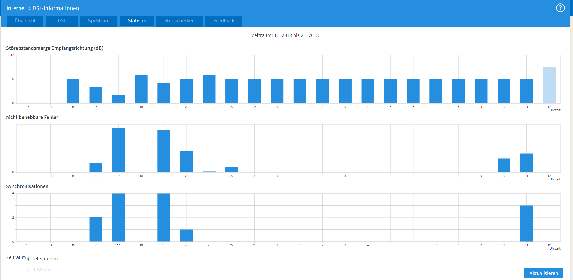Viewport: 573px width, 280px height.
Task: Click the hour 18 bar in Störabstandsmarge chart
Action: pyautogui.click(x=141, y=89)
